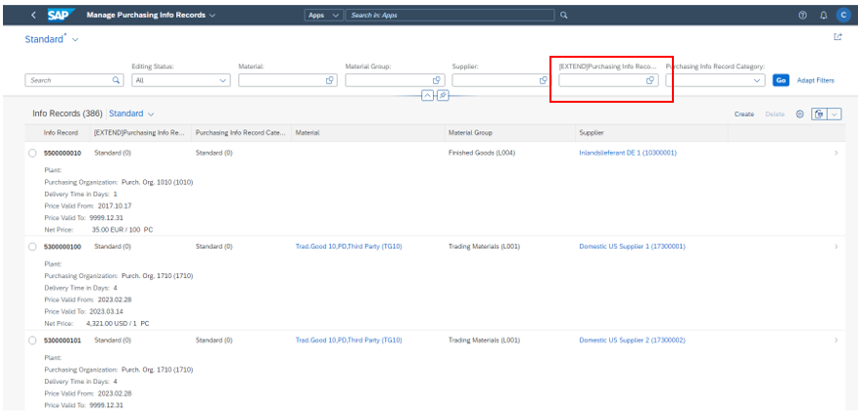Open the table settings gear icon
Image resolution: width=858 pixels, height=412 pixels.
coord(799,114)
